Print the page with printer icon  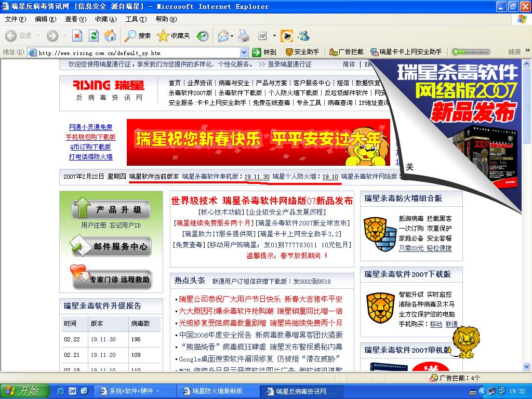pyautogui.click(x=244, y=36)
